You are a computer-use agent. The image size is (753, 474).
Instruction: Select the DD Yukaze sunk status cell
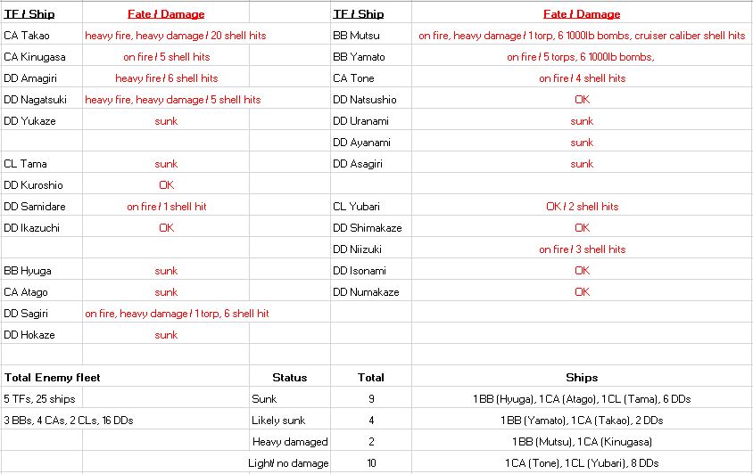[166, 121]
